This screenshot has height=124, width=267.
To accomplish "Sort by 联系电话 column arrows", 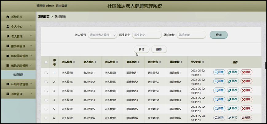I will 139,62.
